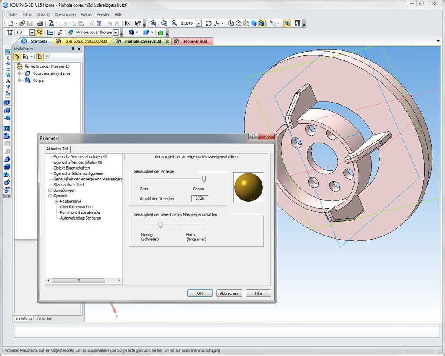This screenshot has height=356, width=445.
Task: Toggle the Modellbaum additional window button
Action: click(x=40, y=57)
